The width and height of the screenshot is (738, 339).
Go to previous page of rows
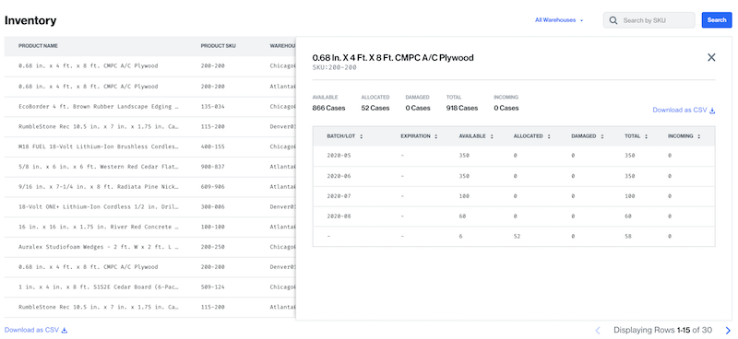598,331
